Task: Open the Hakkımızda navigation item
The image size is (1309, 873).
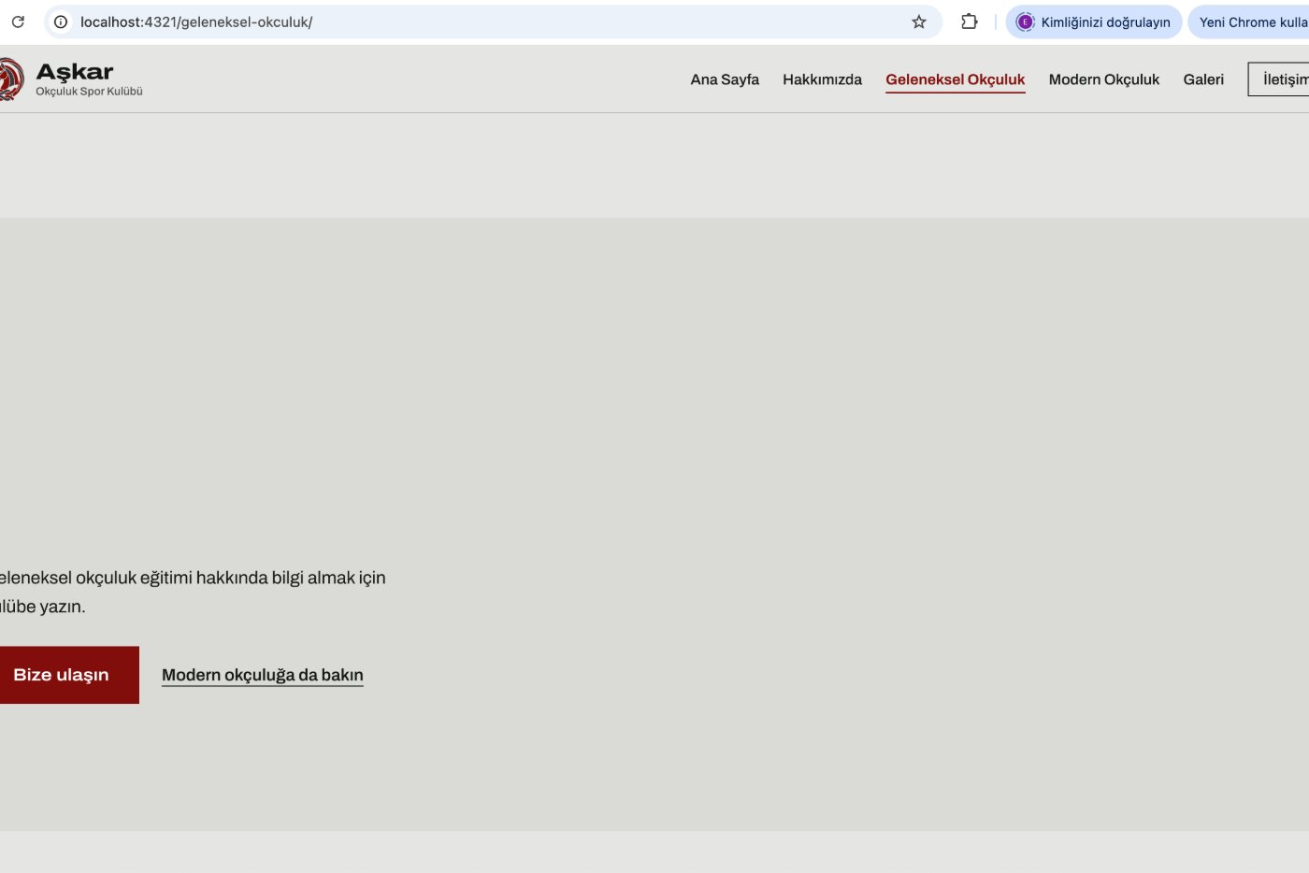Action: click(x=822, y=79)
